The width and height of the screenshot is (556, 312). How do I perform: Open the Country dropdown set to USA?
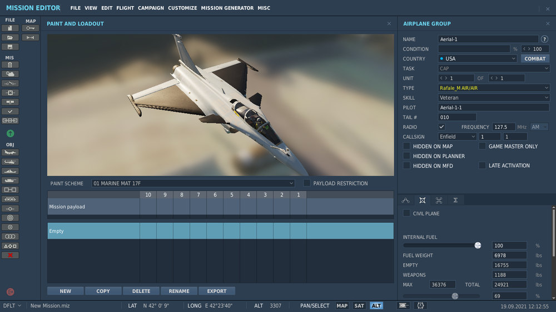click(x=478, y=59)
